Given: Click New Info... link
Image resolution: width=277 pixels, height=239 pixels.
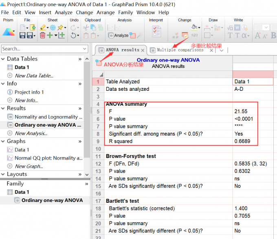Looking at the screenshot, I should [26, 100].
